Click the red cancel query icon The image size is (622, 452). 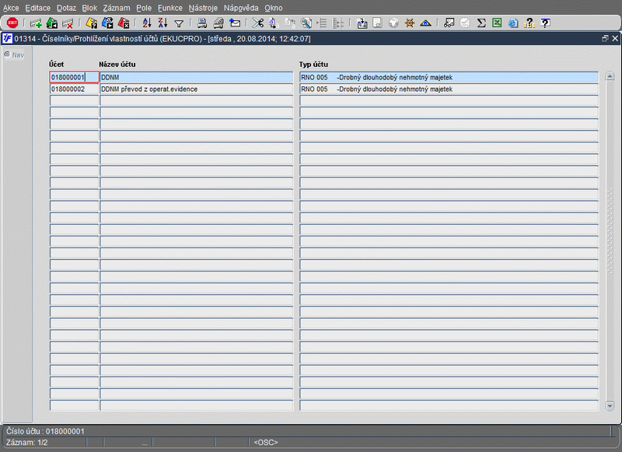124,23
